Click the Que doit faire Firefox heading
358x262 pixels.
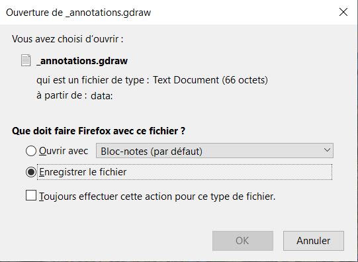click(x=99, y=131)
